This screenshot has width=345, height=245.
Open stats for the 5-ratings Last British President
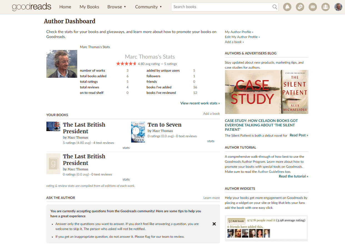pos(126,148)
